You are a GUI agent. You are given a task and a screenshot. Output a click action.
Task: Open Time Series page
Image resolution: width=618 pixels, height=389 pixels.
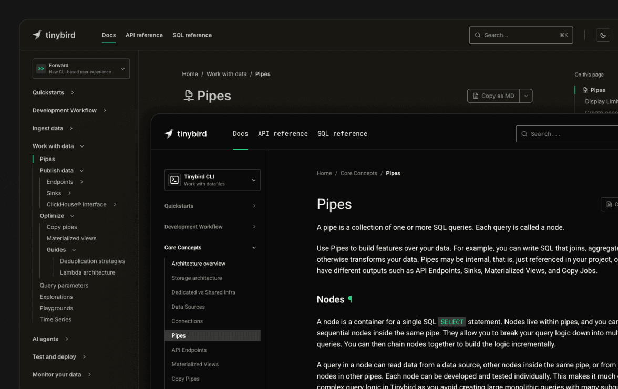(56, 320)
